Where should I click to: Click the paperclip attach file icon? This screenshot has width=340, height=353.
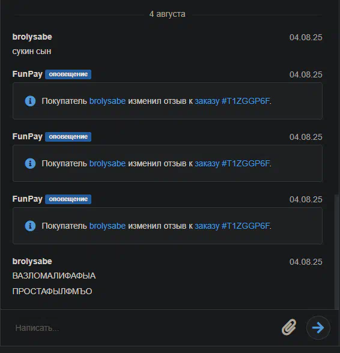(x=289, y=327)
